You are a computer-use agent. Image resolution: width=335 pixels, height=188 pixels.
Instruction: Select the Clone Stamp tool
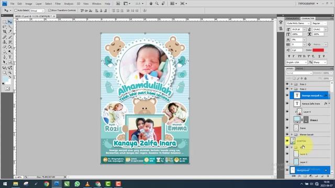pyautogui.click(x=4, y=42)
